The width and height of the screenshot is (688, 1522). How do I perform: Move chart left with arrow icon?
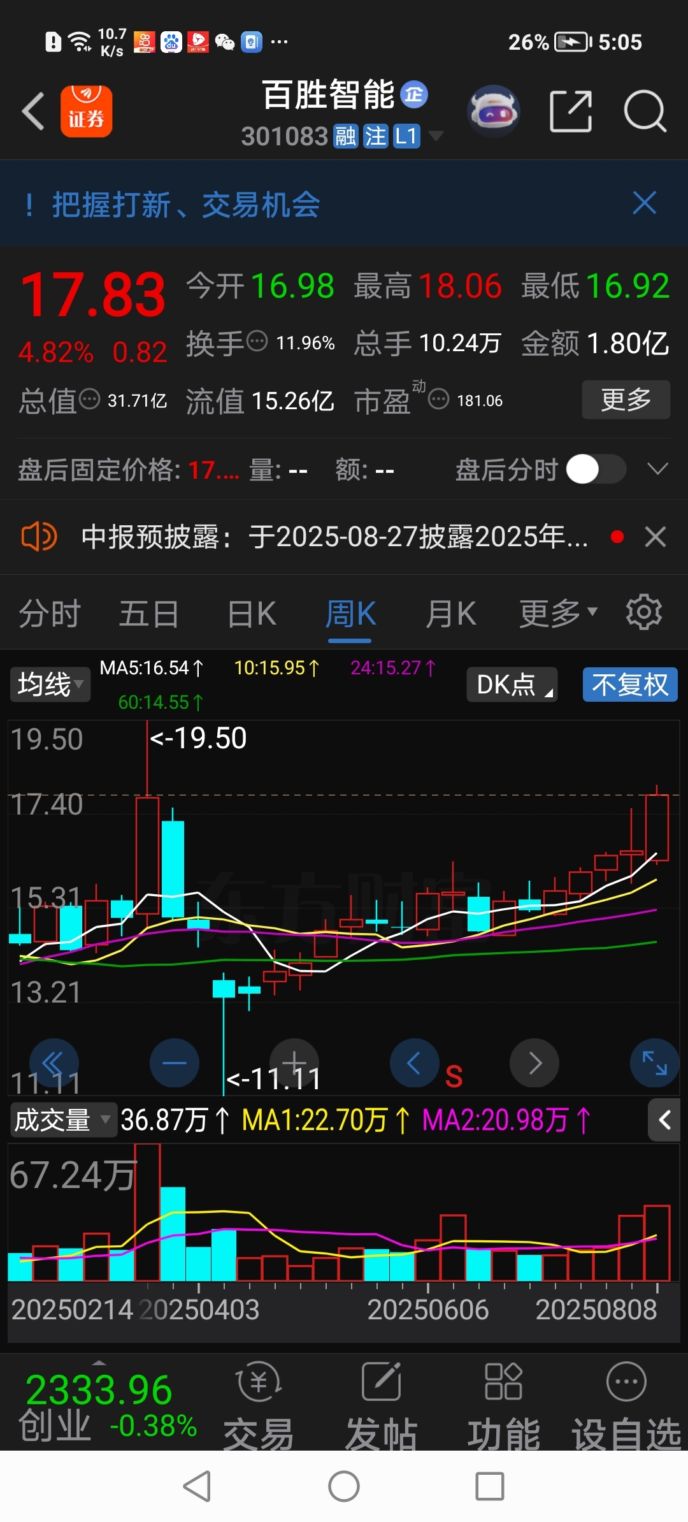(x=414, y=1063)
